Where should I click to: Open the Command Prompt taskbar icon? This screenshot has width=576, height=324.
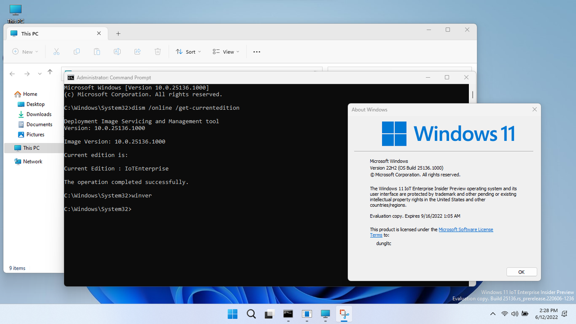pos(288,314)
